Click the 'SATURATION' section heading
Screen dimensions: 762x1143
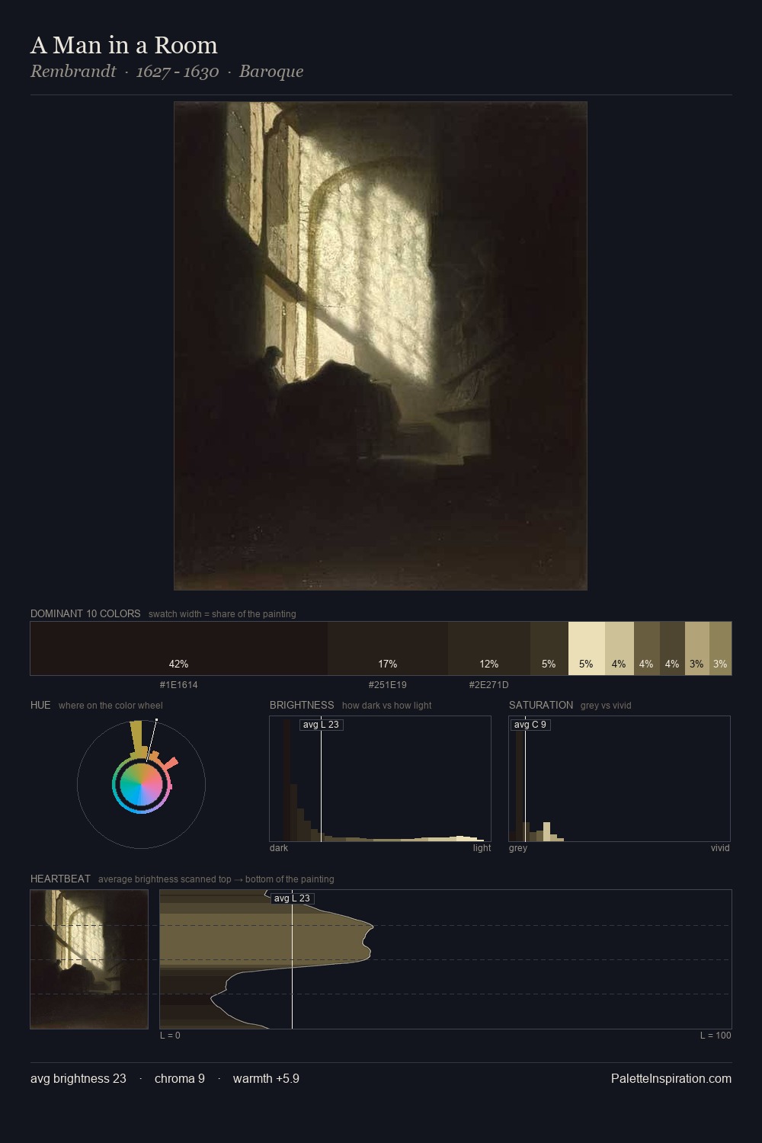click(541, 705)
